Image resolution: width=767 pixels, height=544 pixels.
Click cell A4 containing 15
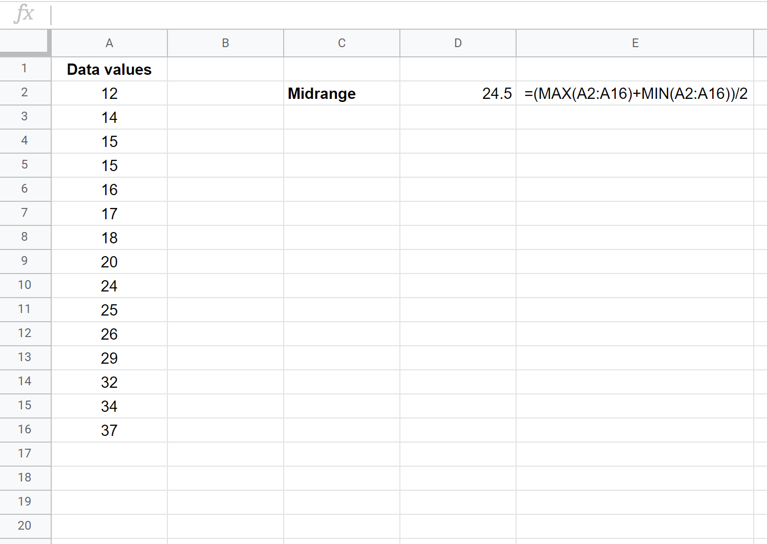click(x=110, y=141)
